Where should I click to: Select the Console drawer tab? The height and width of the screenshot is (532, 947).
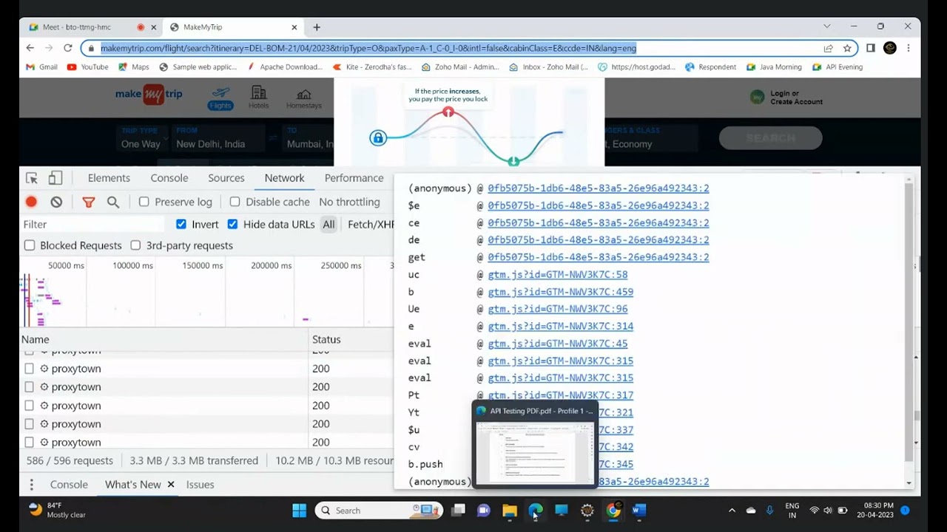[x=69, y=485]
